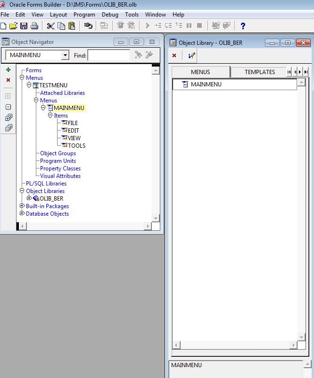Click the green plus Create icon
This screenshot has height=378, width=314.
pos(8,70)
